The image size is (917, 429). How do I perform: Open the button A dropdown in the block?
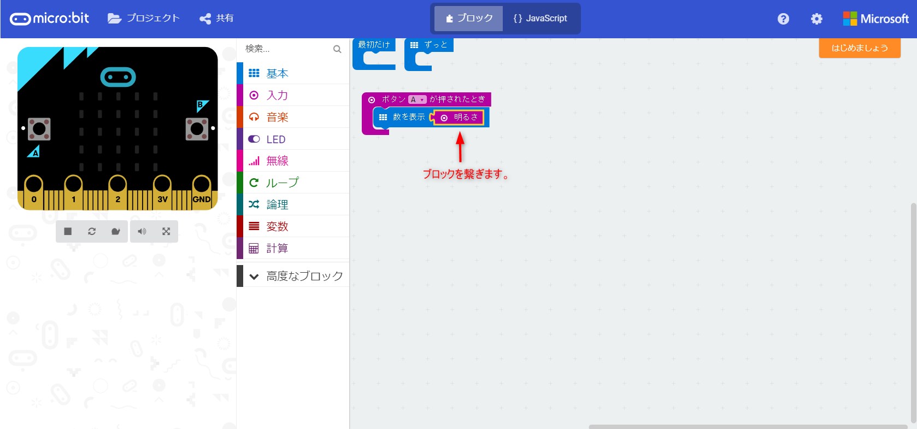[x=417, y=99]
